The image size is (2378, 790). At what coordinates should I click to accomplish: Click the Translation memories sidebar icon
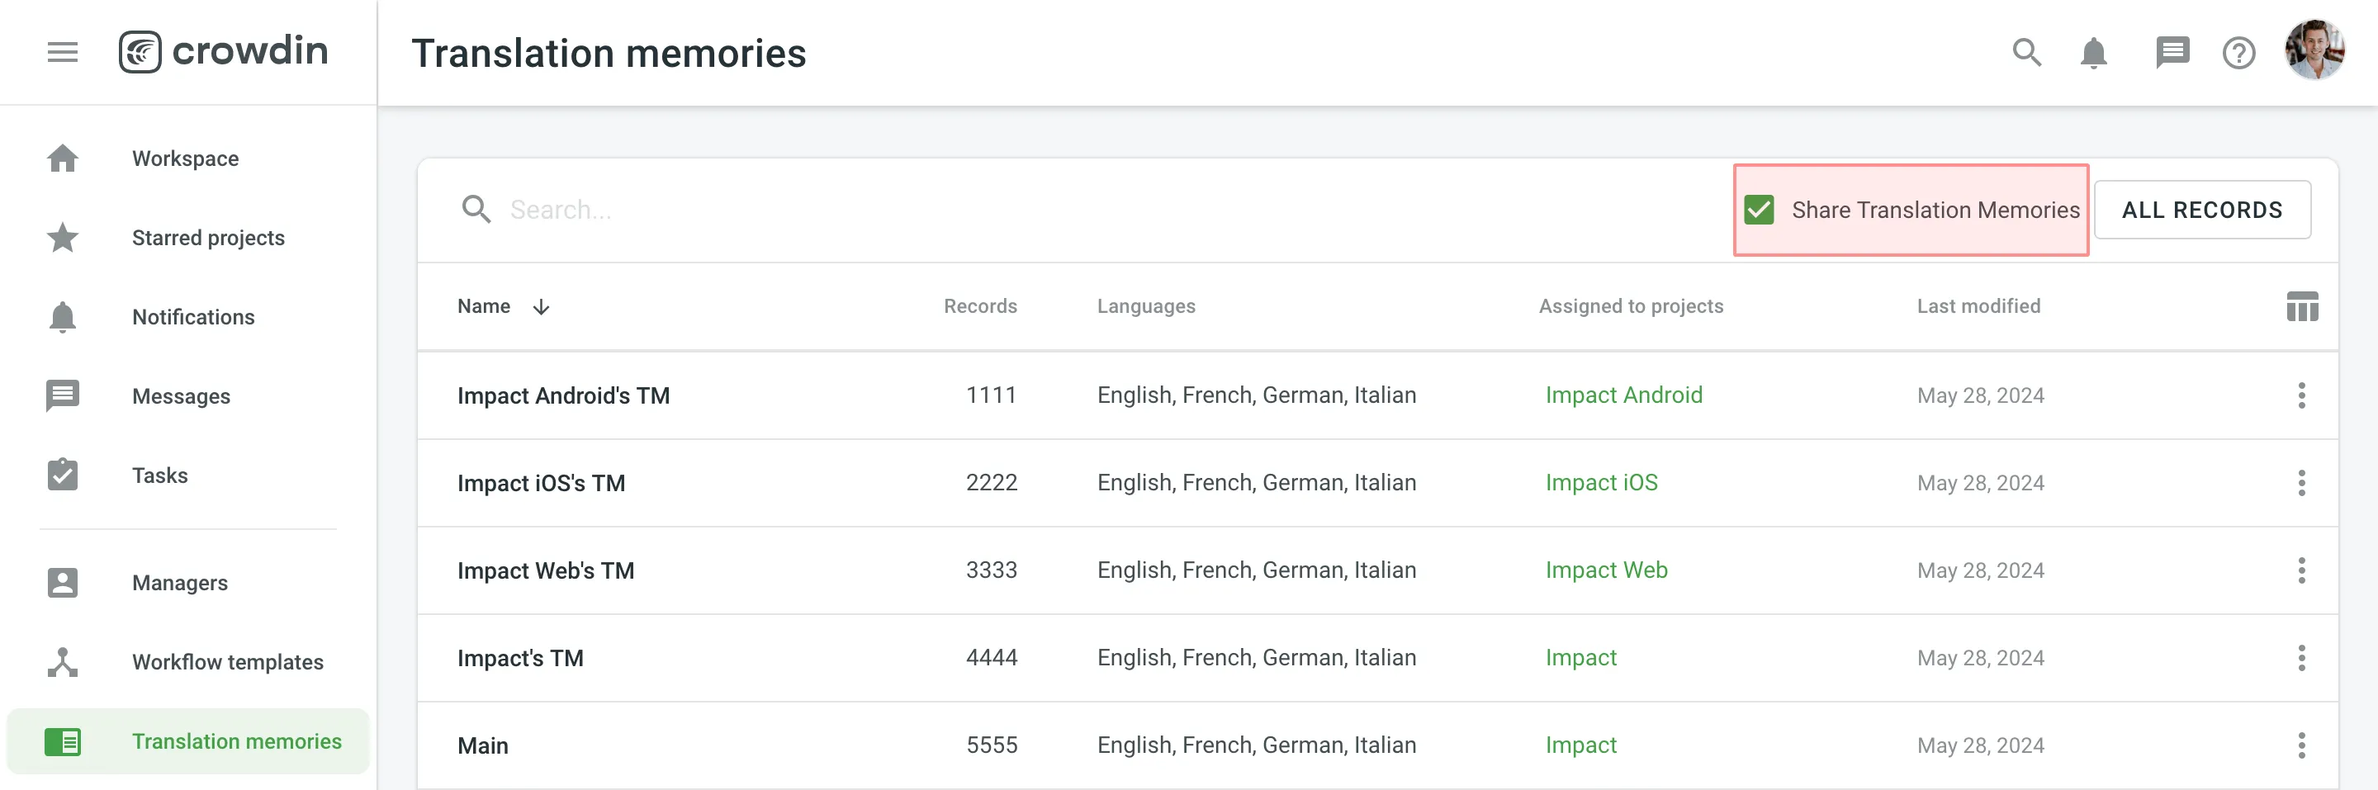coord(62,741)
